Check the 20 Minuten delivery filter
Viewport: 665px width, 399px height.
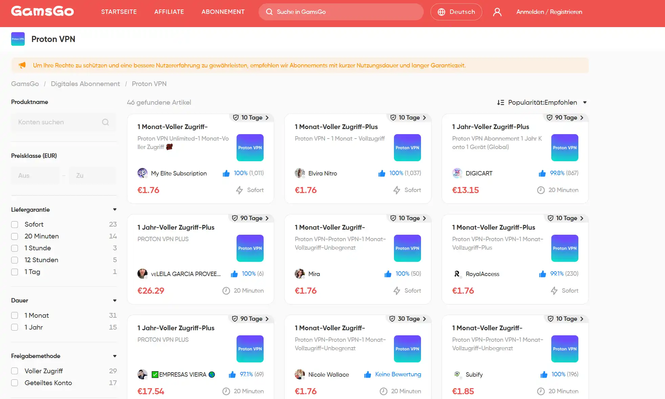pos(15,236)
